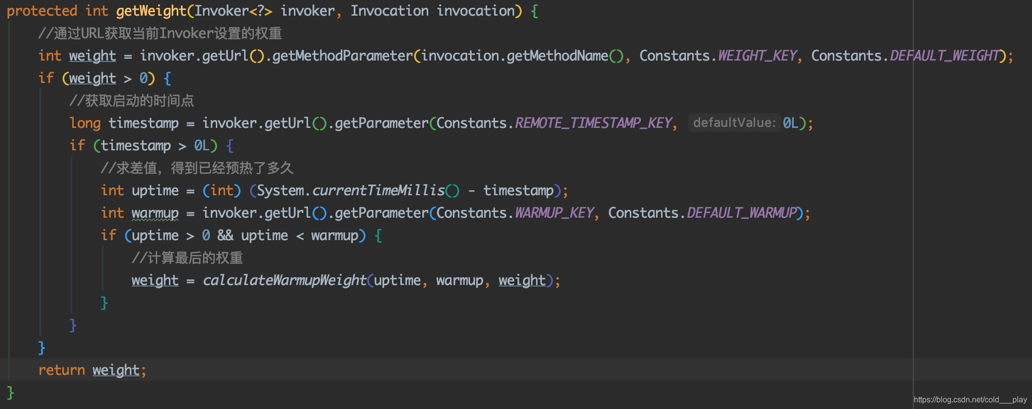Click invocation.getMethodName call
Viewport: 1032px width, 409px height.
coord(522,56)
